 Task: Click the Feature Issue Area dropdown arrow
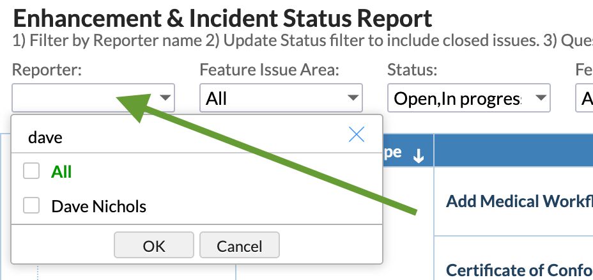(353, 98)
